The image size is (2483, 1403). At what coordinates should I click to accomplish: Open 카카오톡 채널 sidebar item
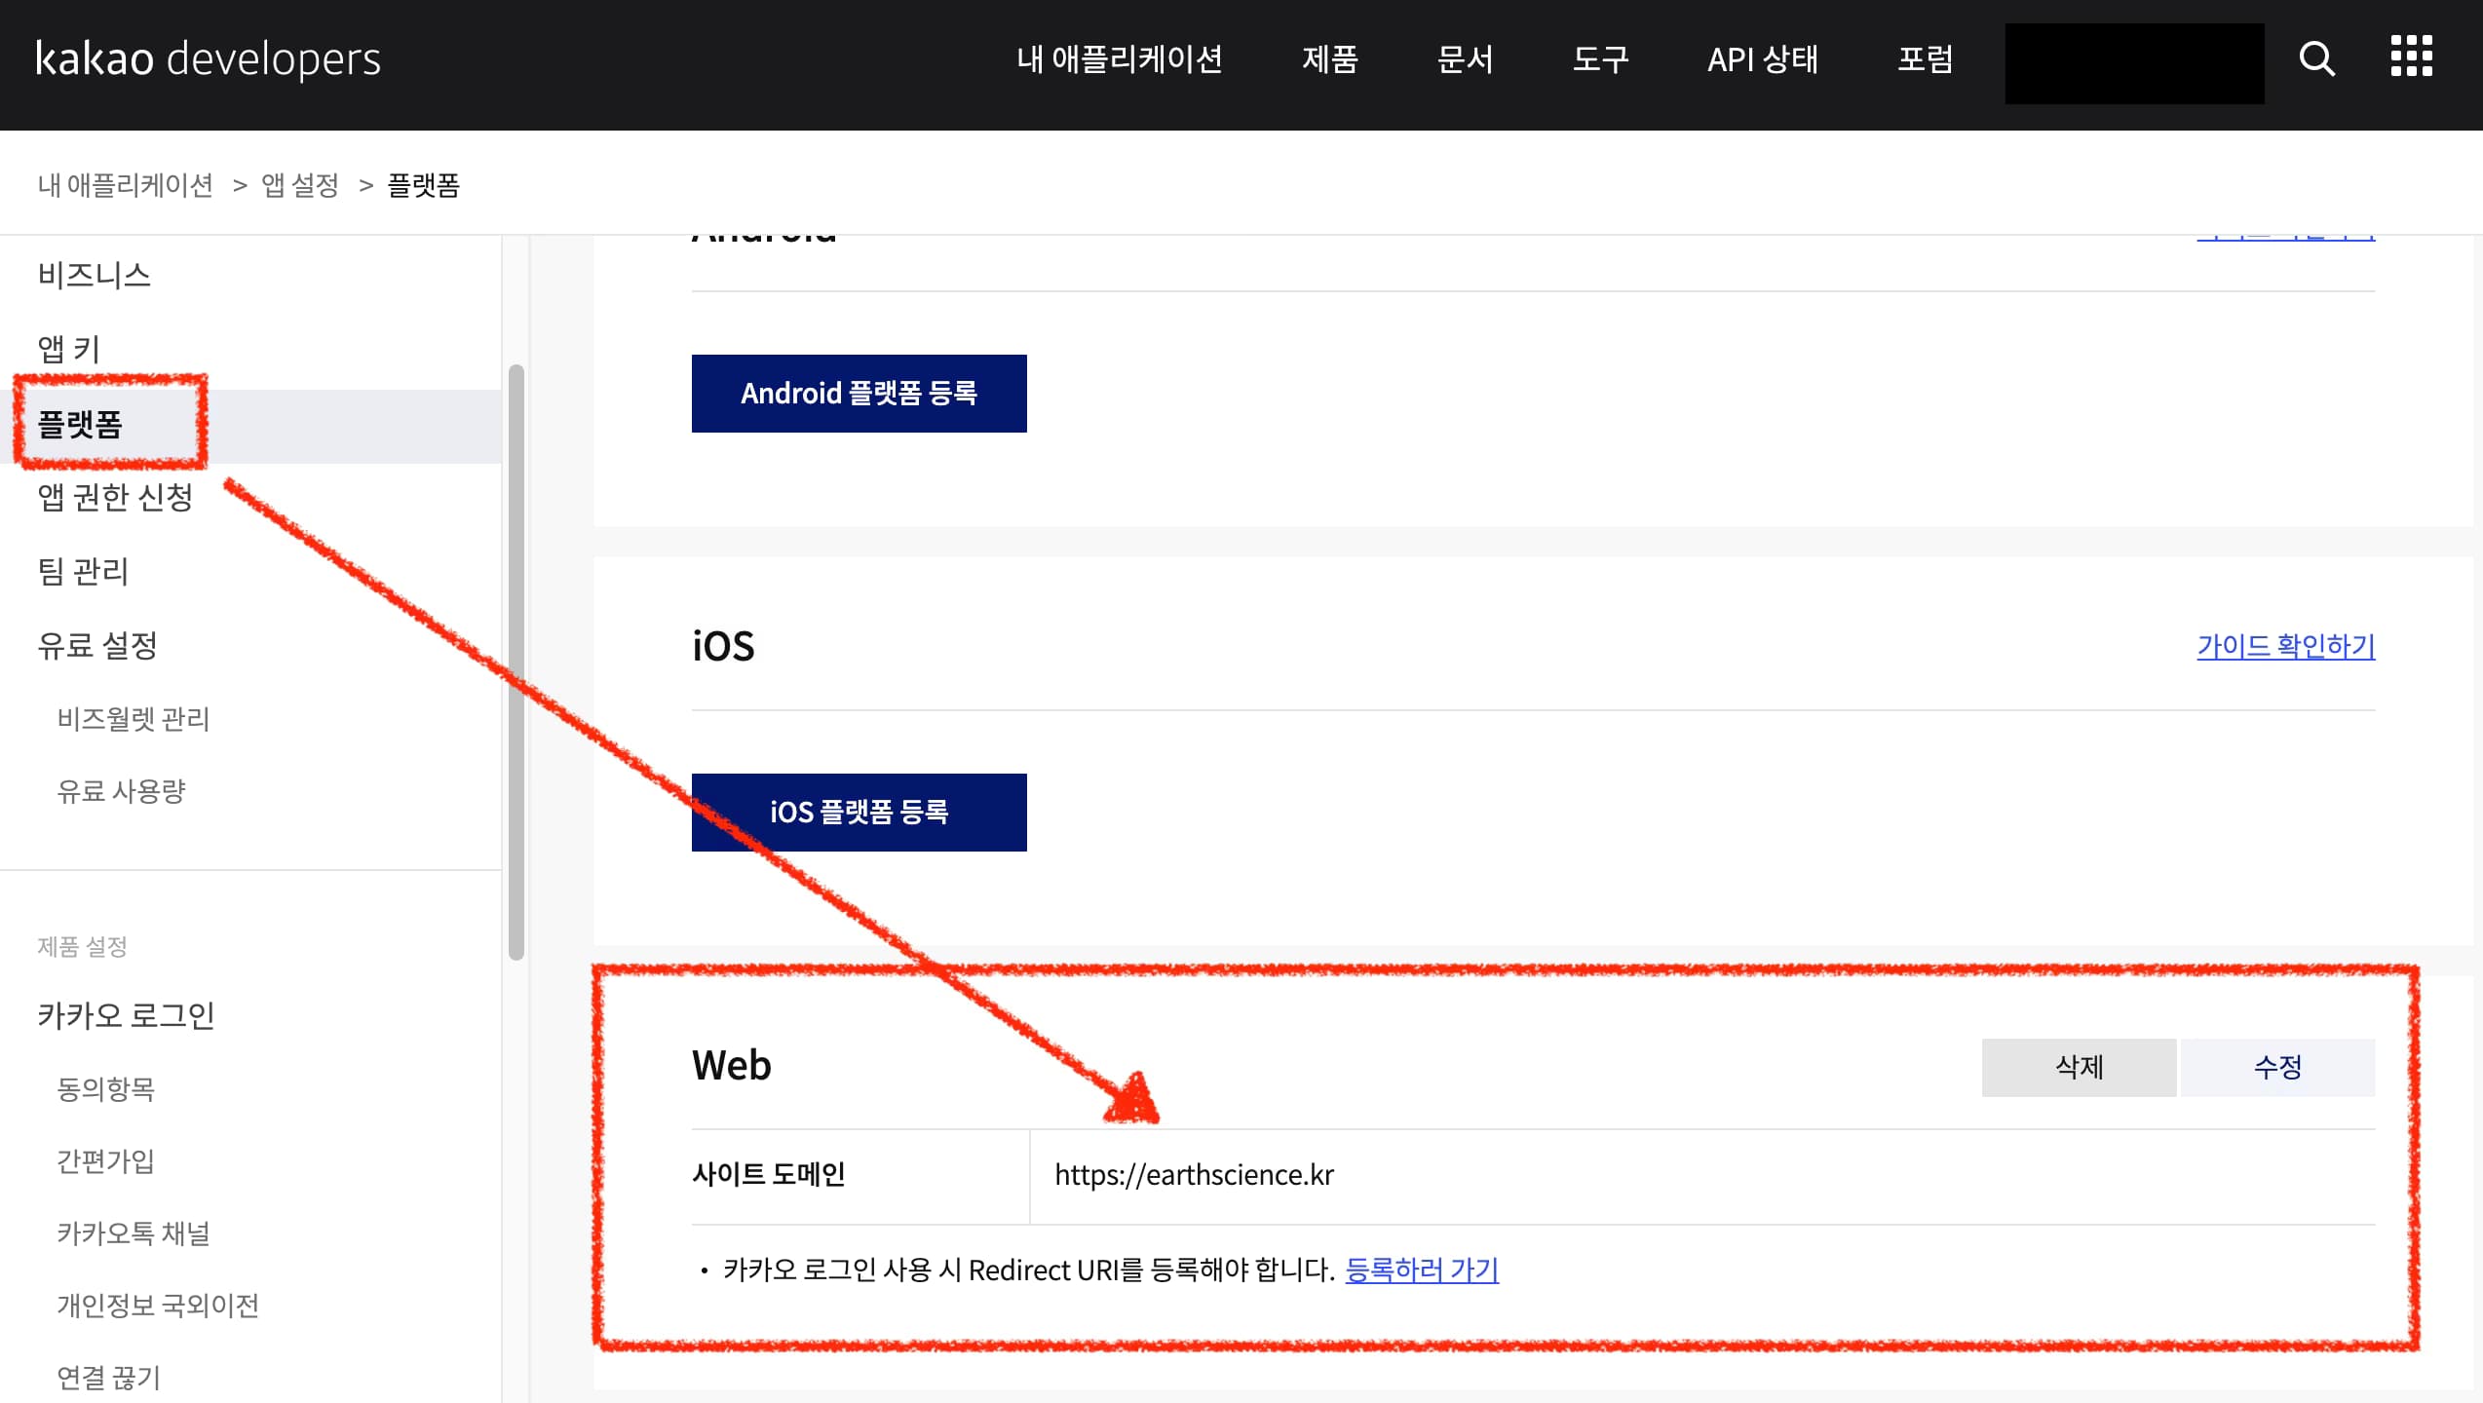[x=134, y=1233]
